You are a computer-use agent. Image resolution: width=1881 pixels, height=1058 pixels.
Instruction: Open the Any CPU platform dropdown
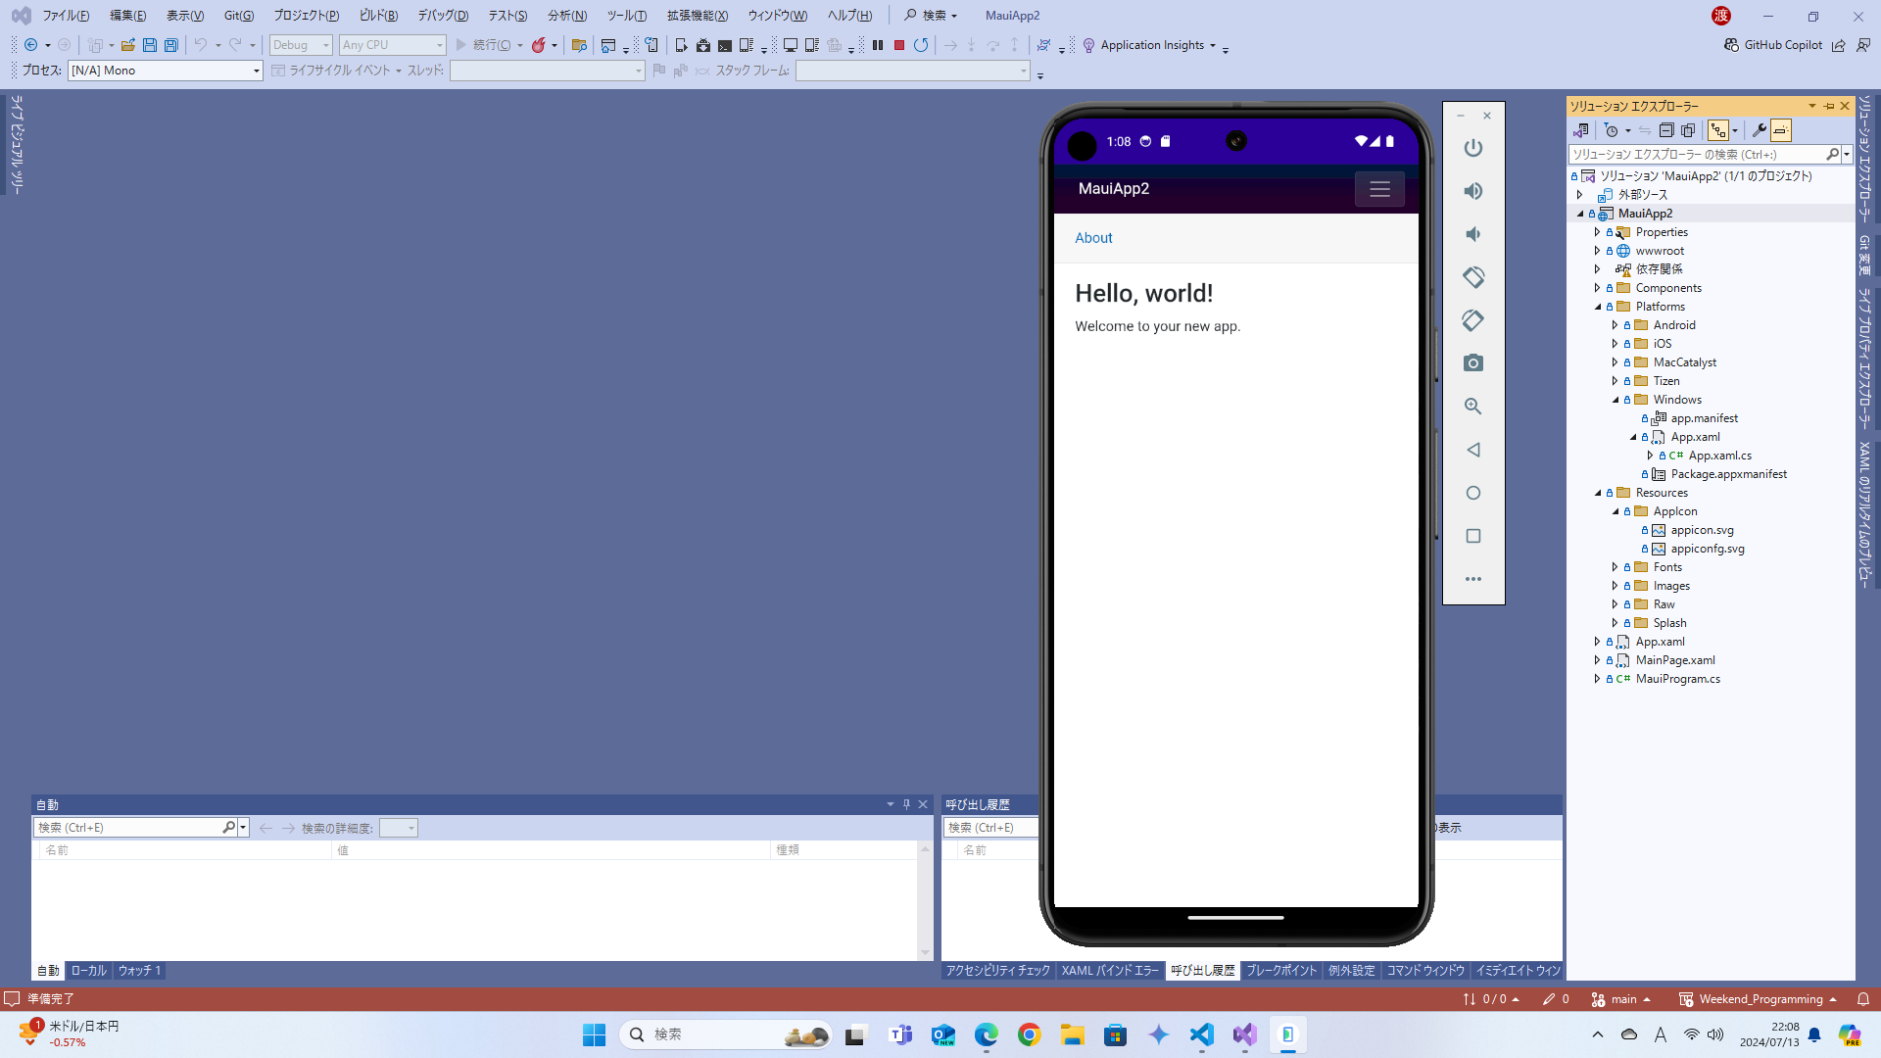pos(392,45)
